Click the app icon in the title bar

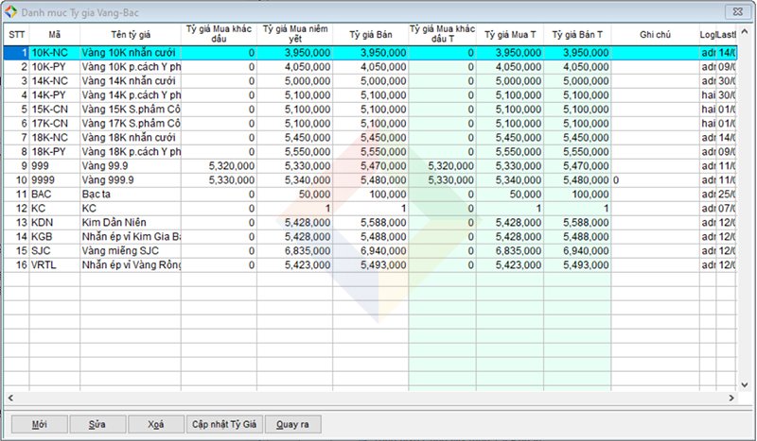(10, 11)
